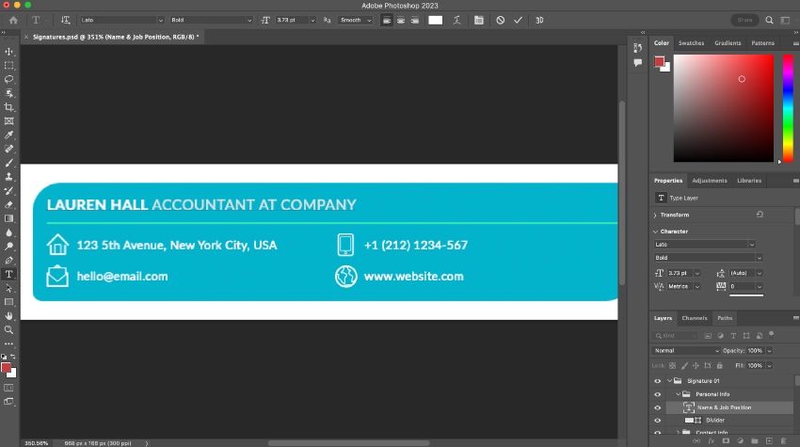This screenshot has height=447, width=800.
Task: Add a layer mask
Action: click(726, 440)
